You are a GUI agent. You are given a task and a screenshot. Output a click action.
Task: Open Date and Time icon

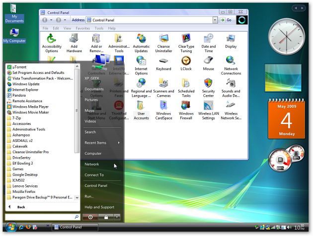coord(208,43)
